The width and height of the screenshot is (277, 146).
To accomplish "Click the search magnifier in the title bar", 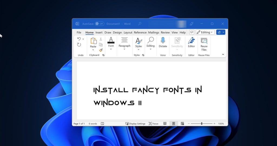I will [140, 24].
